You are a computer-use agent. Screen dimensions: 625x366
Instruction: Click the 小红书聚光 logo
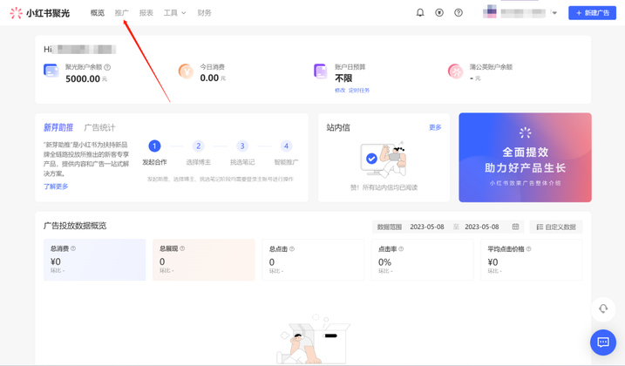point(40,13)
